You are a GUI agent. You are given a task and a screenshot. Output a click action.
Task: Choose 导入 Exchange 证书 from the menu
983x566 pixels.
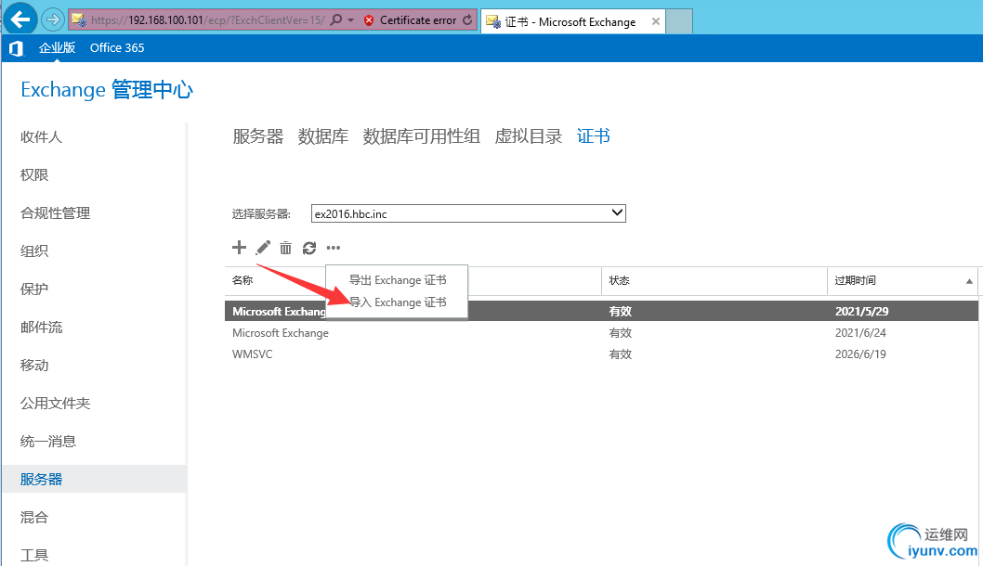click(398, 302)
